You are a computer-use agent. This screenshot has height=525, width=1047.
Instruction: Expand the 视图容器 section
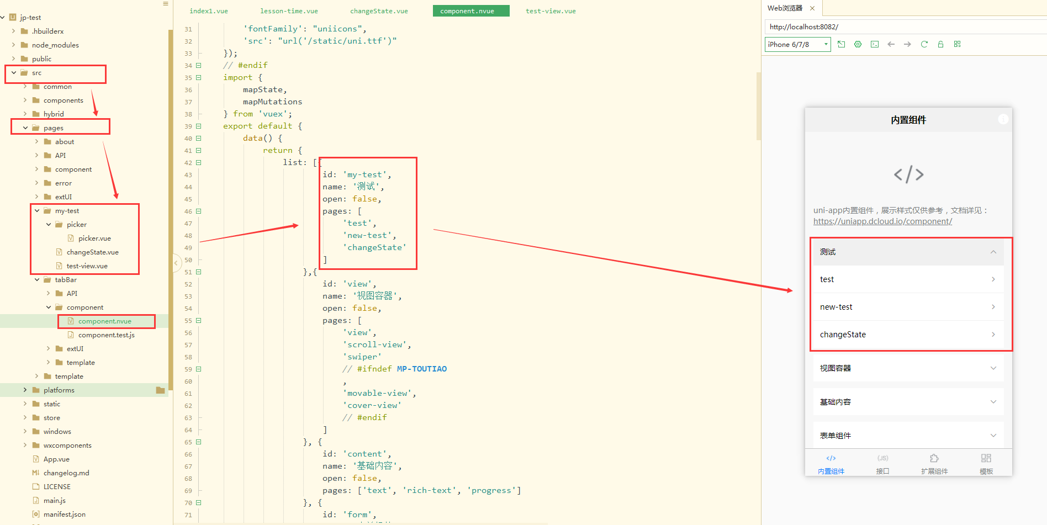(908, 368)
